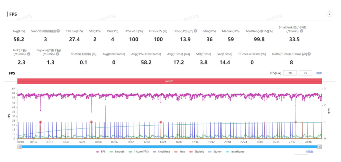Toggle FPS series in chart legend

[102, 152]
